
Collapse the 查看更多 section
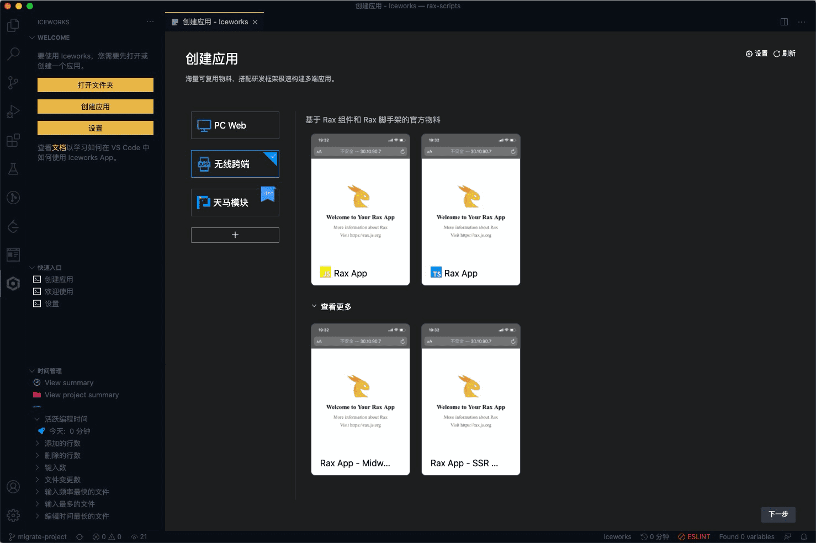331,307
